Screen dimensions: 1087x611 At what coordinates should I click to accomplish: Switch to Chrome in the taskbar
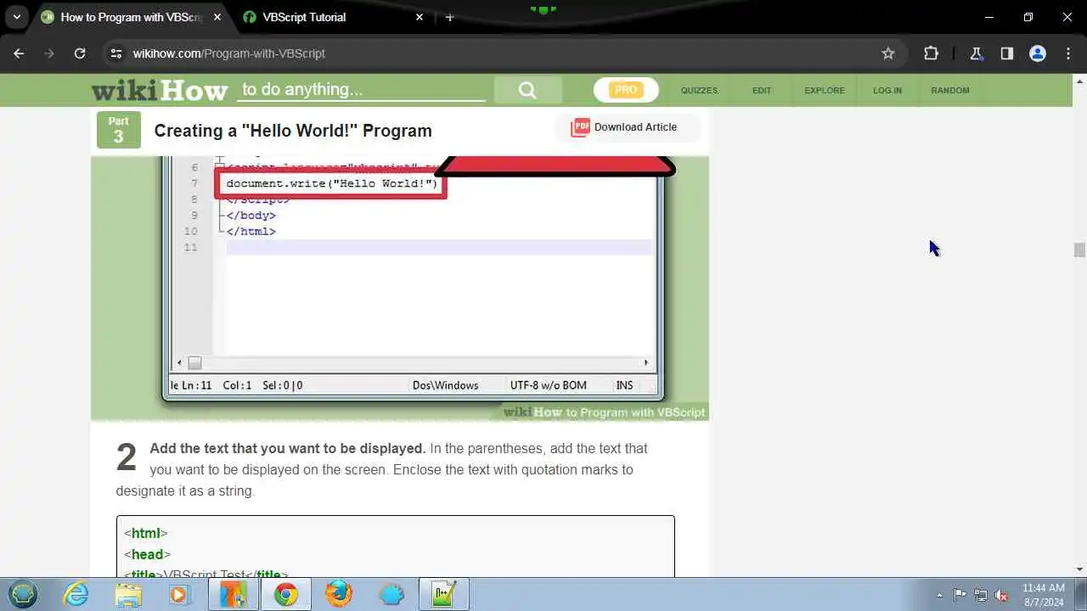pyautogui.click(x=285, y=594)
